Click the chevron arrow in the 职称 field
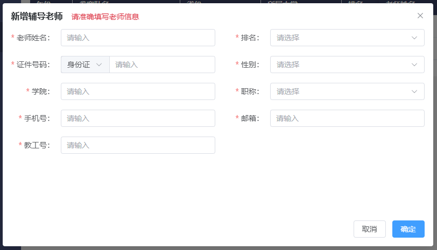Screen dimensions: 437x250 click(x=414, y=91)
